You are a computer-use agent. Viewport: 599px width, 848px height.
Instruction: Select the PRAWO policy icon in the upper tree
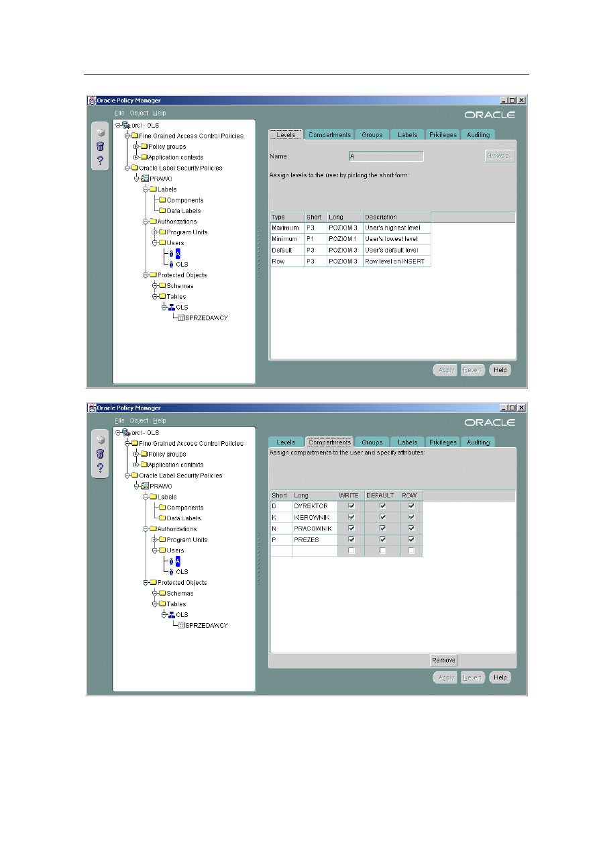(x=144, y=179)
